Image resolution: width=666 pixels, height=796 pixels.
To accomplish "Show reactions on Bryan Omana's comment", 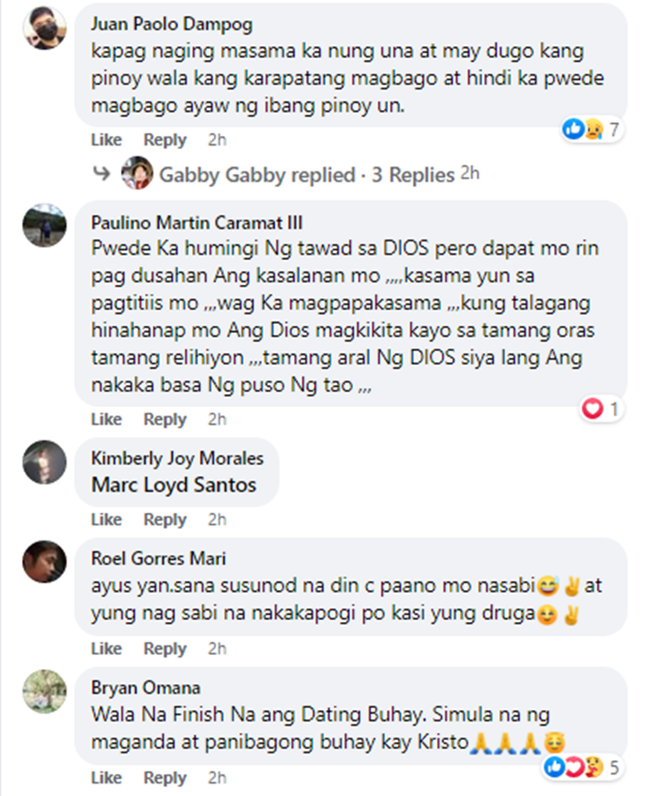I will (x=583, y=767).
